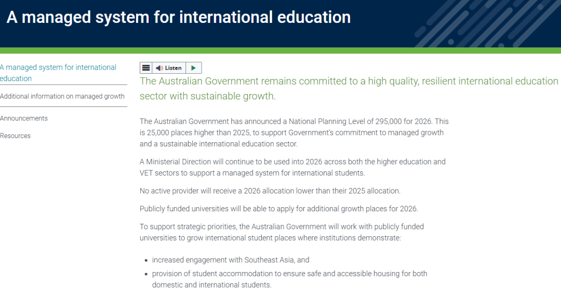Open the Announcements sidebar link
This screenshot has width=561, height=297.
pyautogui.click(x=24, y=118)
